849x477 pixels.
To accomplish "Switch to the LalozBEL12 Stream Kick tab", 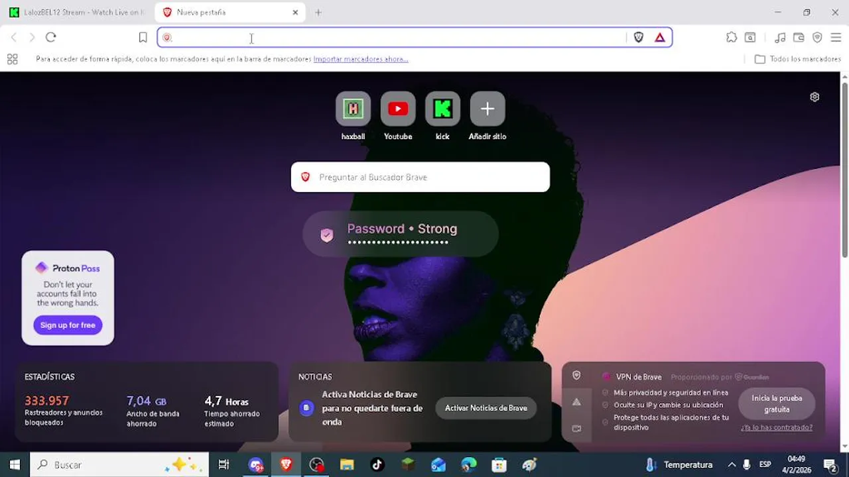I will [76, 13].
